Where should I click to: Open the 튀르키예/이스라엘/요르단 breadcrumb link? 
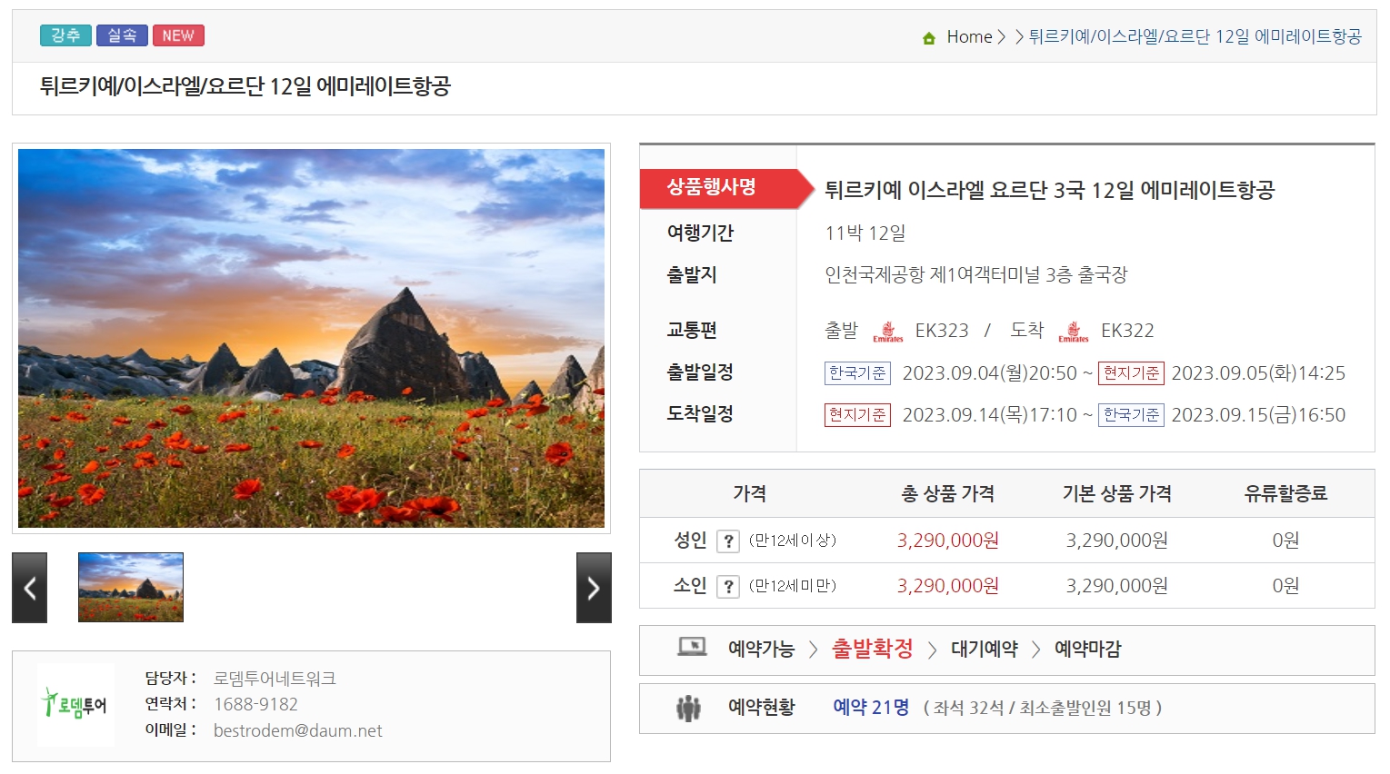(x=1195, y=37)
